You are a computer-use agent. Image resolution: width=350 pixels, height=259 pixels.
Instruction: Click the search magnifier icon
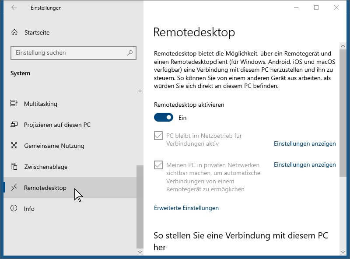[x=130, y=53]
